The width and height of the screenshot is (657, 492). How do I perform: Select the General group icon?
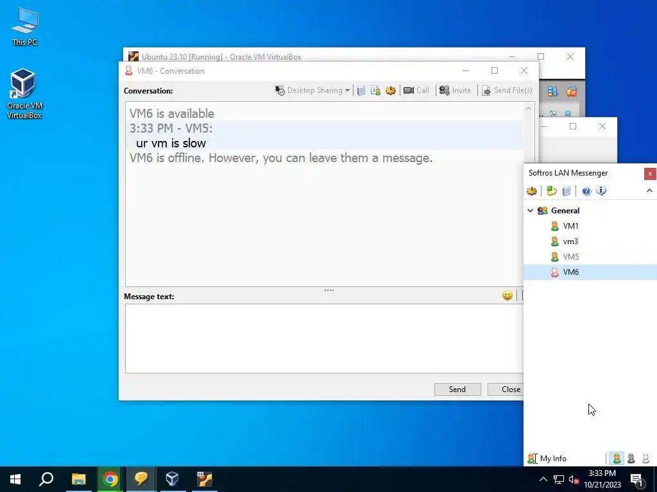tap(542, 210)
